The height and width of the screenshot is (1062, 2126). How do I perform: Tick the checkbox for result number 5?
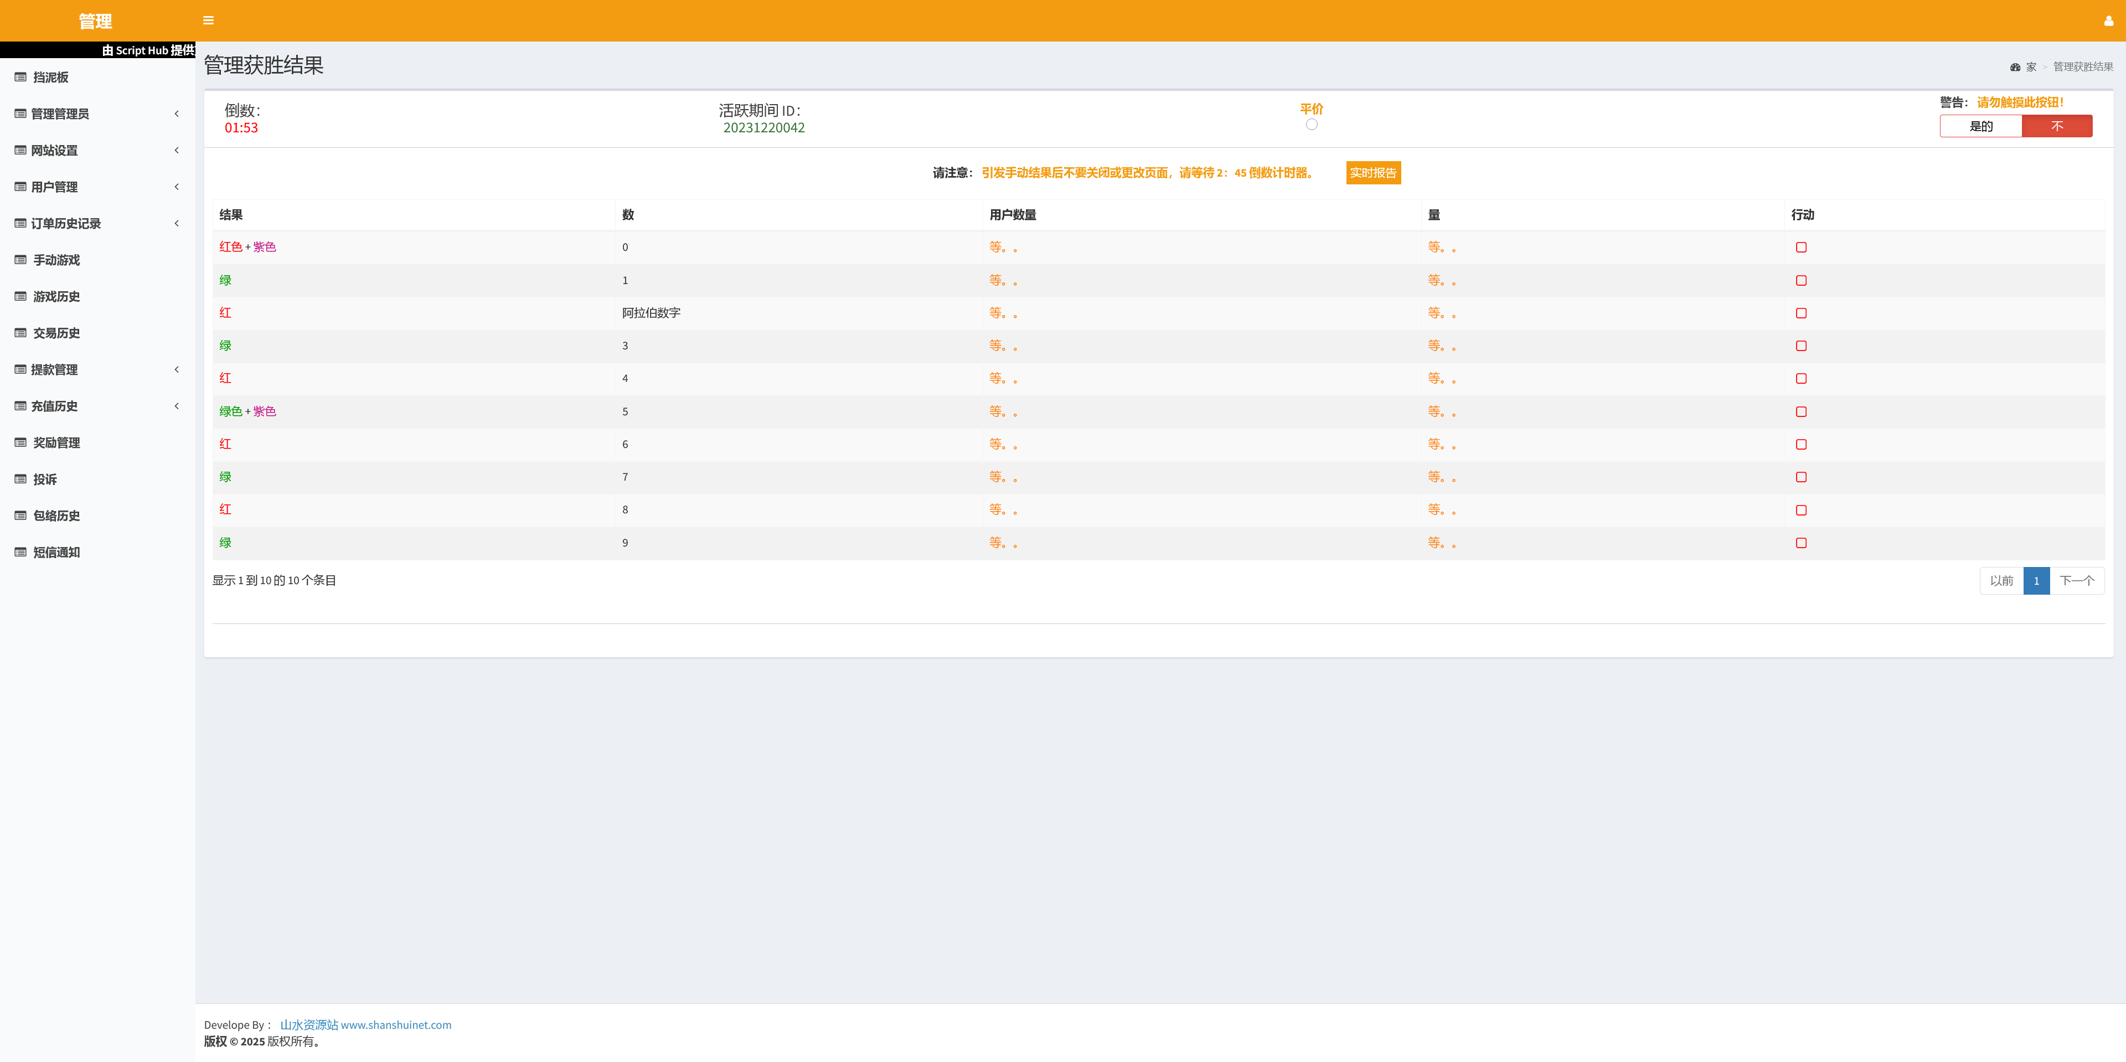1801,412
